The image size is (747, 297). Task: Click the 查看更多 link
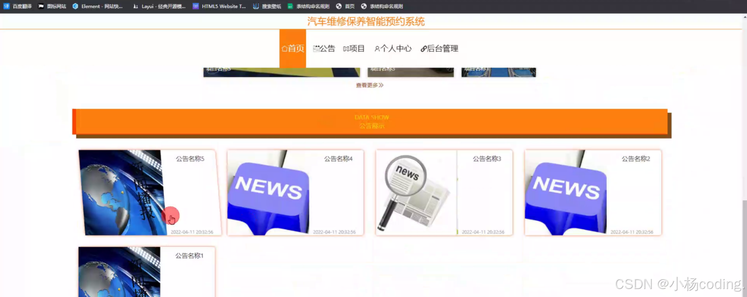[369, 85]
